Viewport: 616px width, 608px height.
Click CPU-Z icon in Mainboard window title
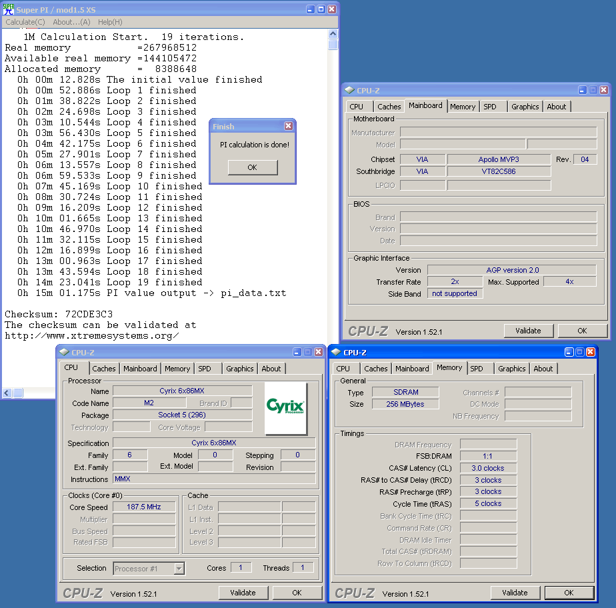tap(349, 91)
